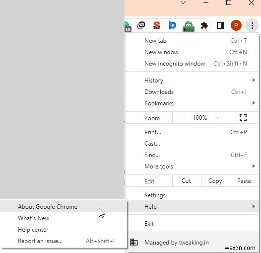Click the 100% zoom value

200,118
